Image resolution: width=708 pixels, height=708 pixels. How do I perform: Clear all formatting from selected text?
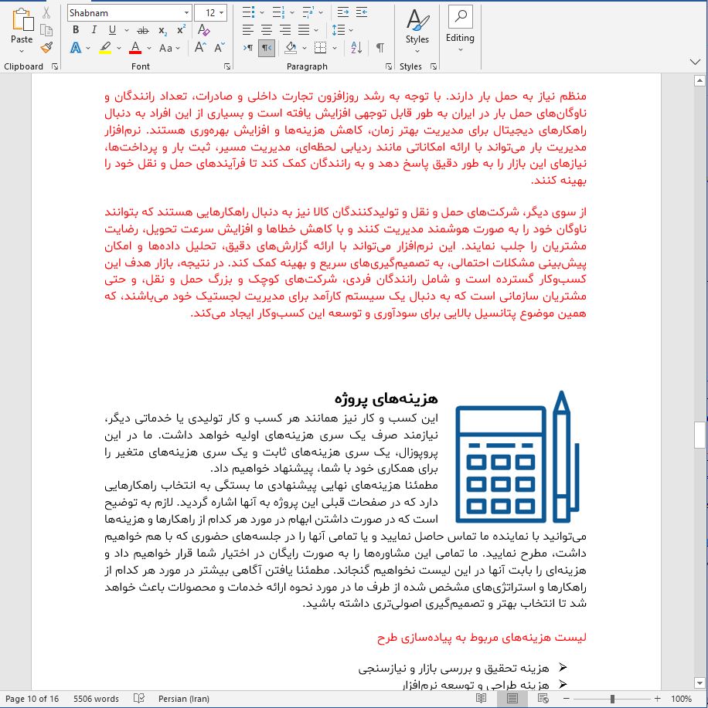pyautogui.click(x=204, y=30)
